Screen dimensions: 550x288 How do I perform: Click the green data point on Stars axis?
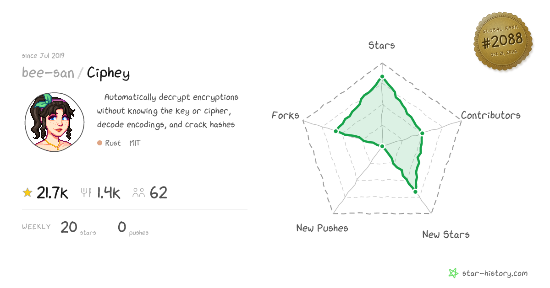click(382, 77)
